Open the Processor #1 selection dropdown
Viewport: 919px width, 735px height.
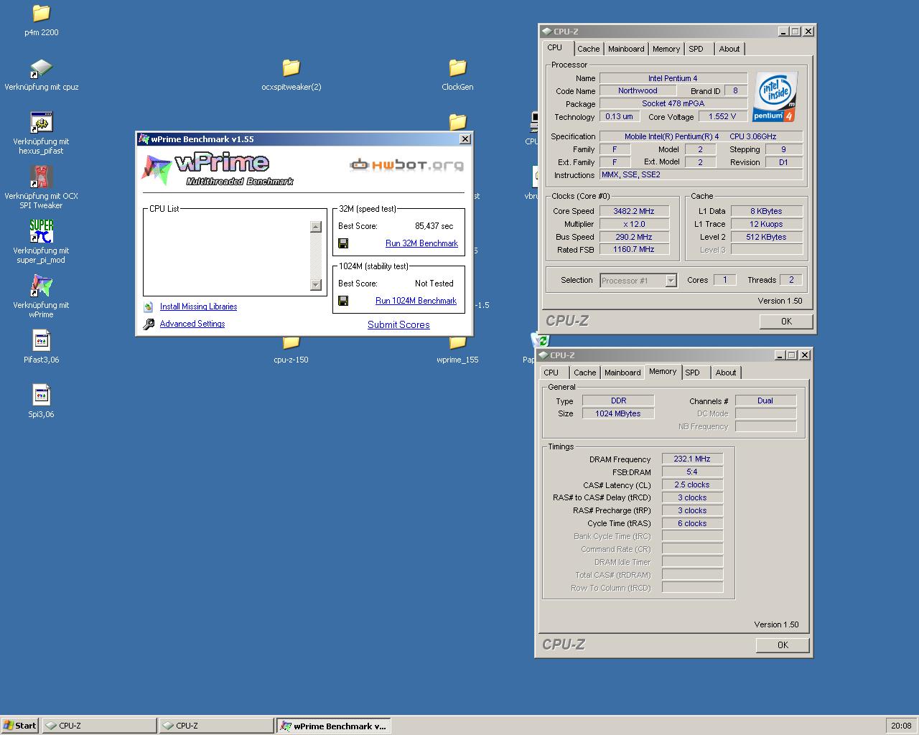tap(671, 281)
